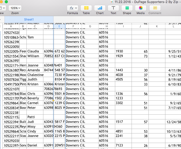This screenshot has height=149, width=181.
Task: Open the Media browser icon
Action: point(141,8)
